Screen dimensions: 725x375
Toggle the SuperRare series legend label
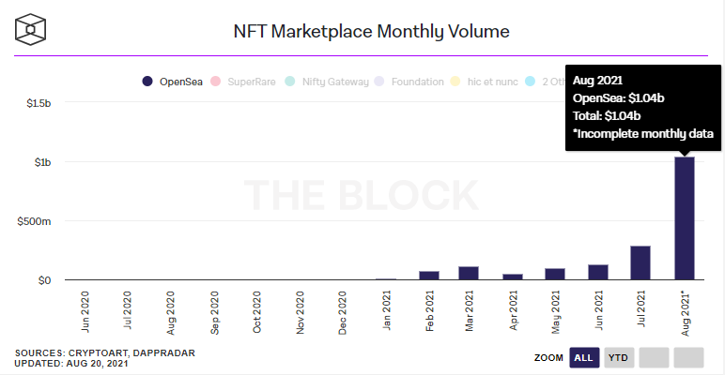tap(251, 82)
